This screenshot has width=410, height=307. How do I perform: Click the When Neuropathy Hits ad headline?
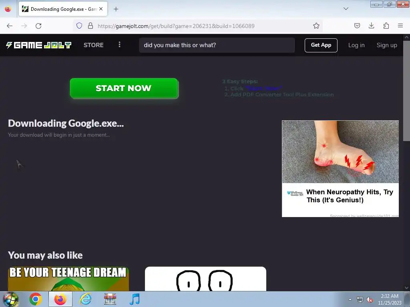point(350,196)
